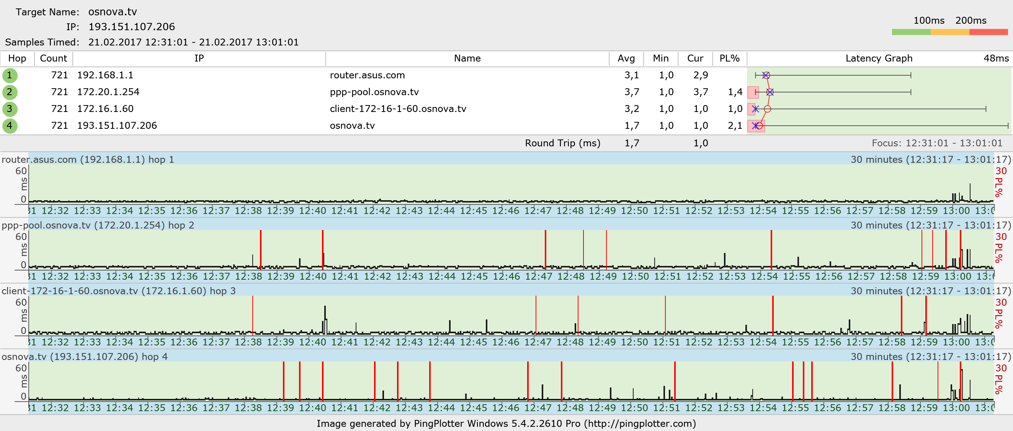Click the Focus time range text
Screen dimensions: 1013x431
(937, 143)
